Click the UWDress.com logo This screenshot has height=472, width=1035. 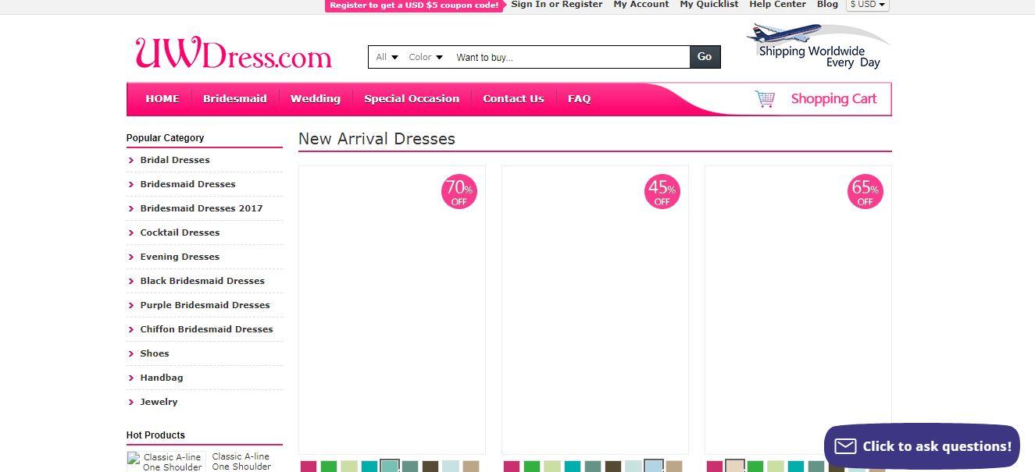coord(234,53)
